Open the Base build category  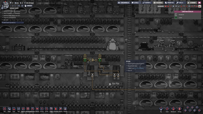pyautogui.click(x=5, y=109)
